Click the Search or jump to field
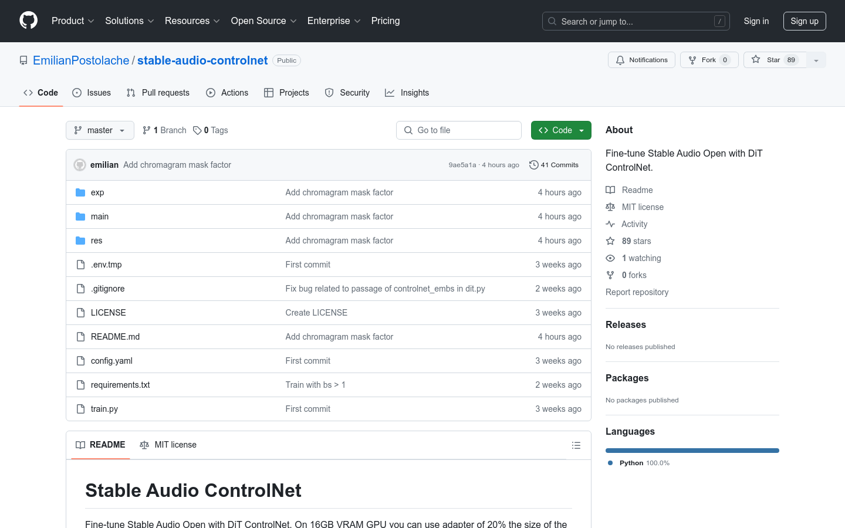The image size is (845, 528). point(636,21)
